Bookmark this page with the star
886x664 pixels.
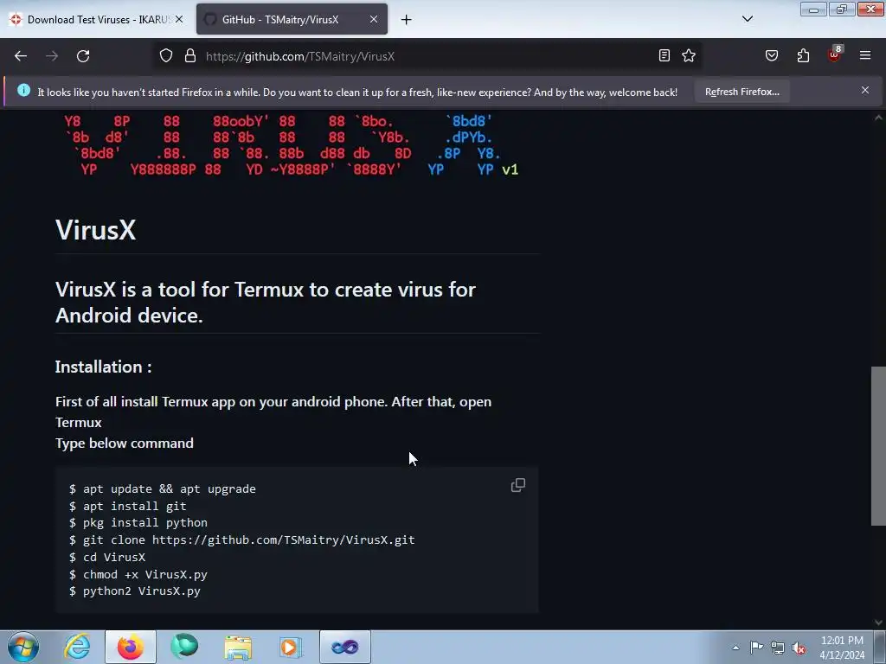click(x=688, y=55)
